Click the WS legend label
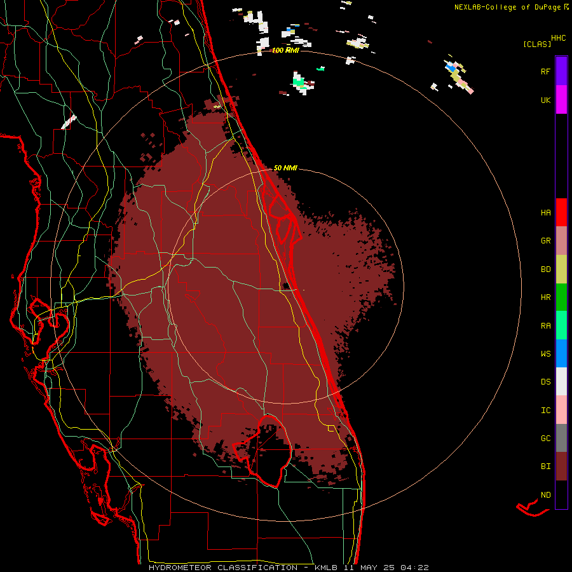Viewport: 572px width, 572px height. click(545, 354)
